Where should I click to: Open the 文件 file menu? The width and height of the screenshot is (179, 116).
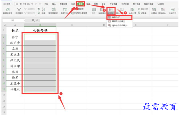pos(8,4)
